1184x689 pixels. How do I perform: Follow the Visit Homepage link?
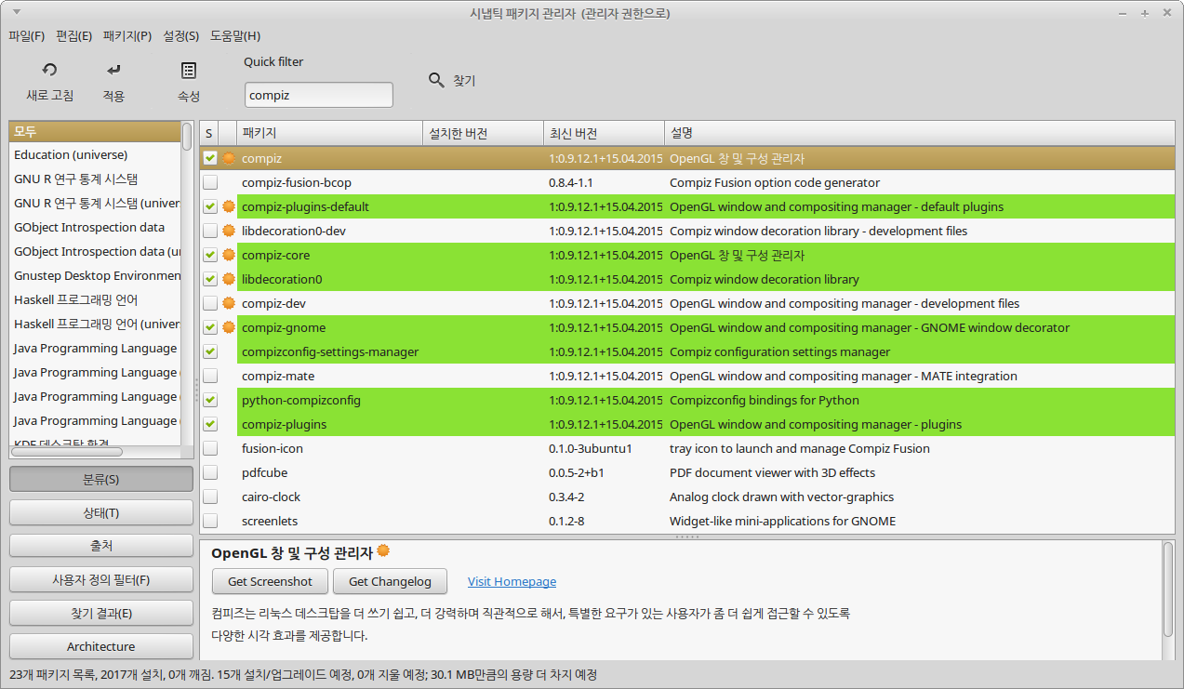(512, 581)
